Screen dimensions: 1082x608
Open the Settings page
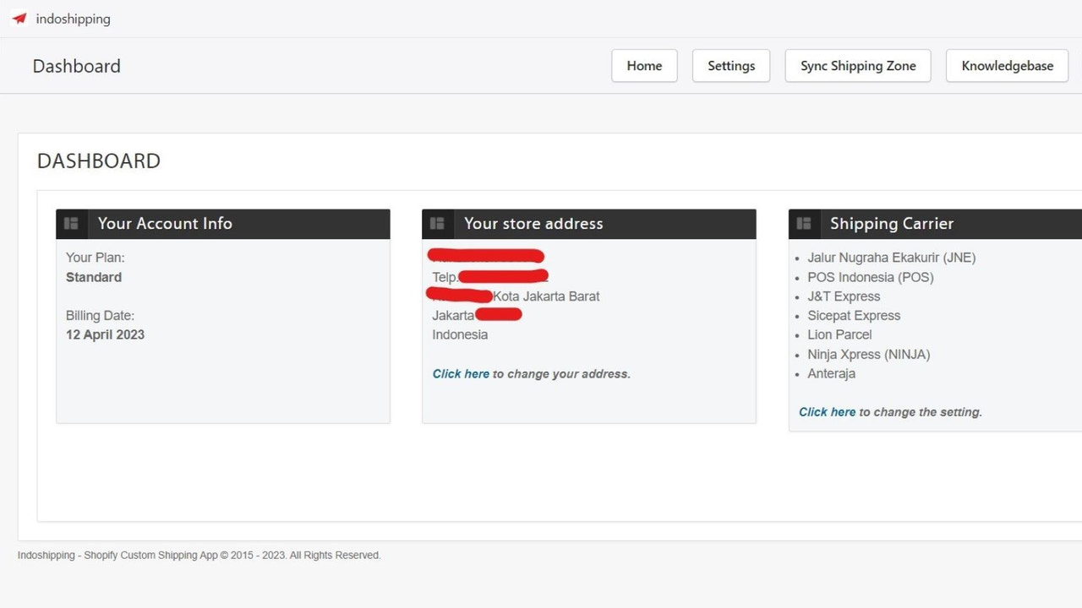pyautogui.click(x=730, y=65)
